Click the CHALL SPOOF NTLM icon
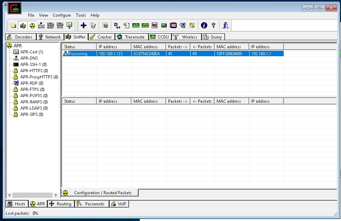Screen dimensions: 341x221 (x=60, y=25)
